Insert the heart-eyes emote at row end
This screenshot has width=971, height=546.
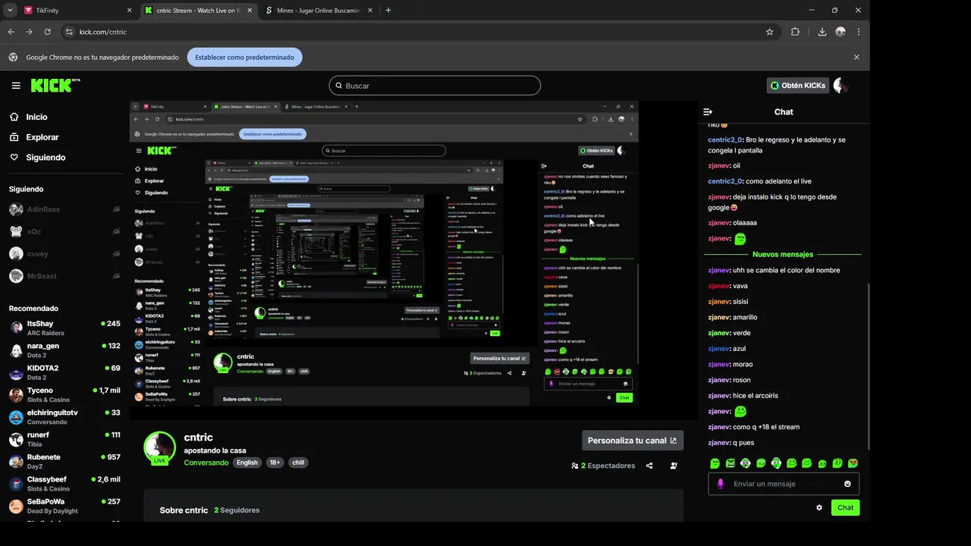[x=853, y=463]
